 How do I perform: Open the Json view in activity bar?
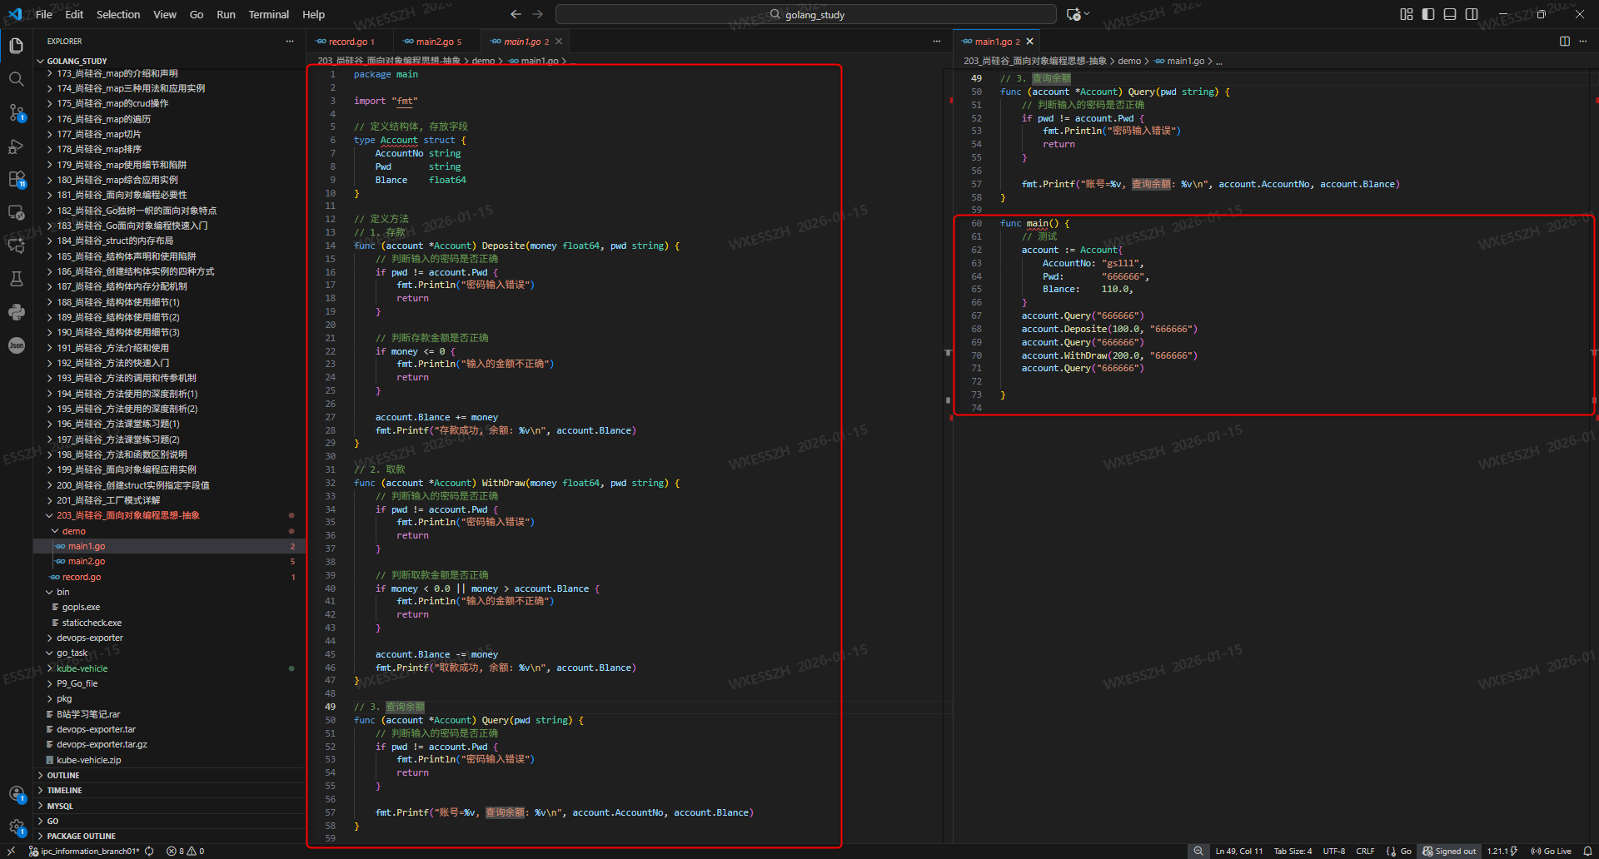click(16, 345)
